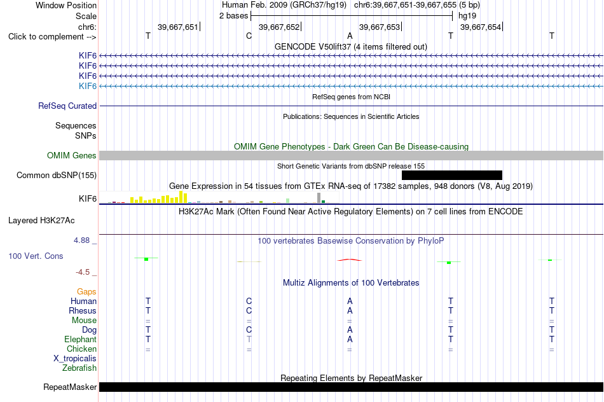Click base A in the Rhesus alignment row
Image resolution: width=604 pixels, height=402 pixels.
click(x=350, y=310)
